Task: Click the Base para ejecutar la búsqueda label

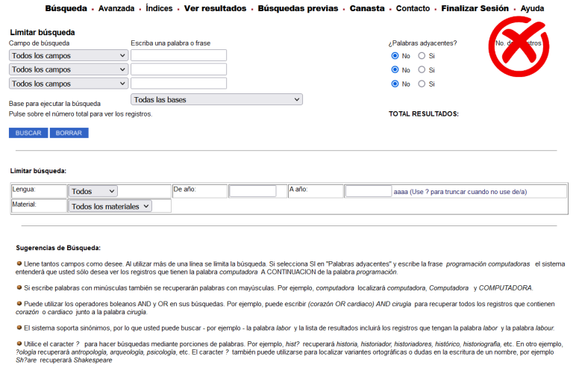Action: tap(54, 104)
